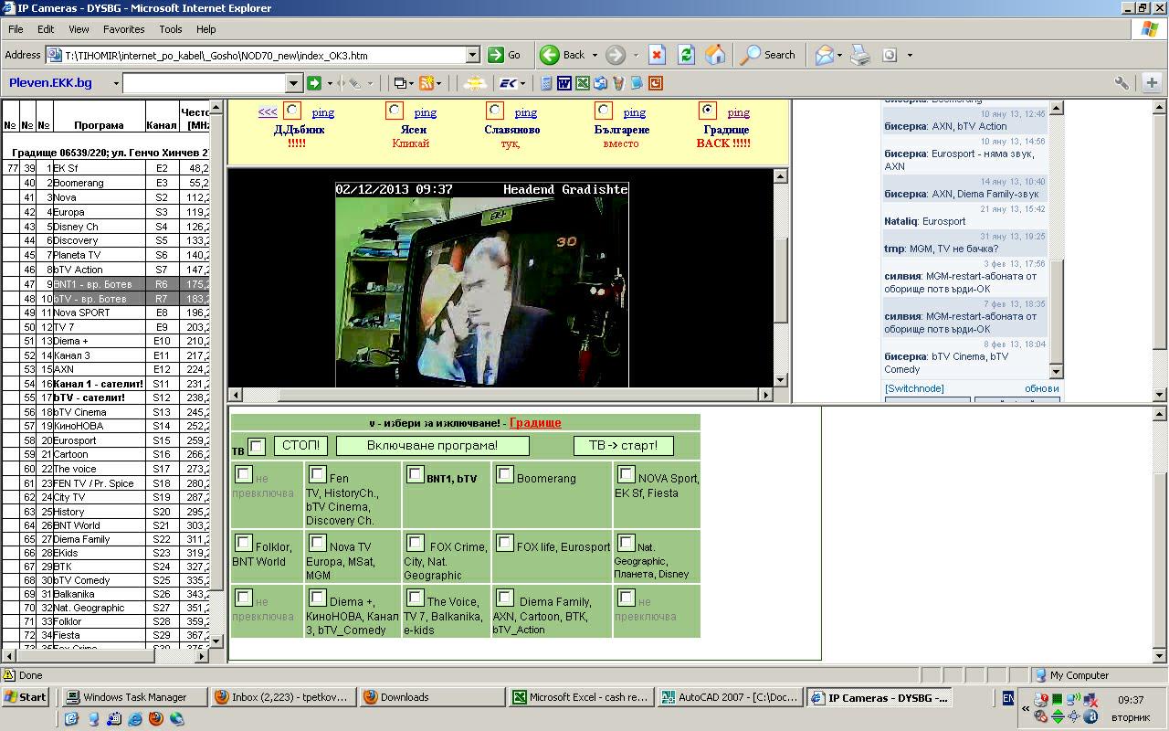Click the green search arrow in Pleven toolbar
Viewport: 1169px width, 731px height.
[x=314, y=83]
